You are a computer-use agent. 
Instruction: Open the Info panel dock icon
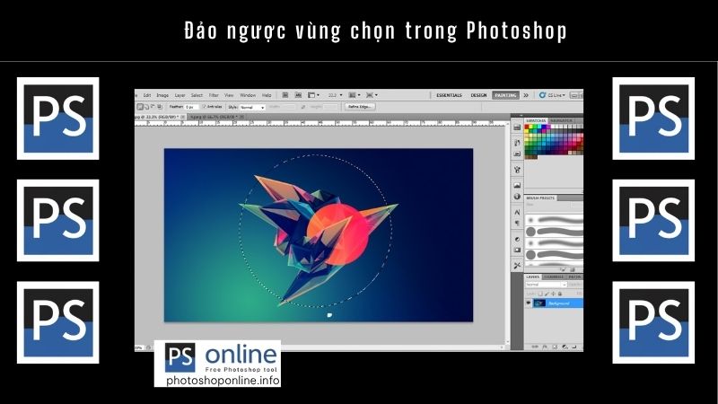coord(517,197)
